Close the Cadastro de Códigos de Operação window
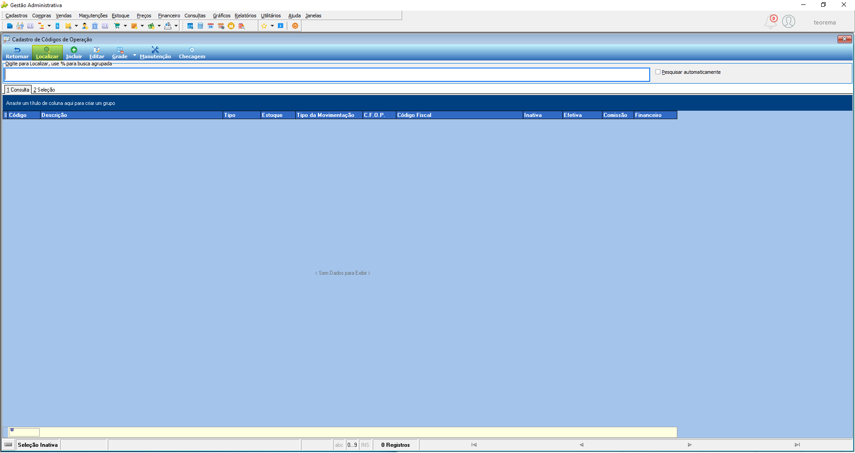855x453 pixels. click(x=844, y=39)
